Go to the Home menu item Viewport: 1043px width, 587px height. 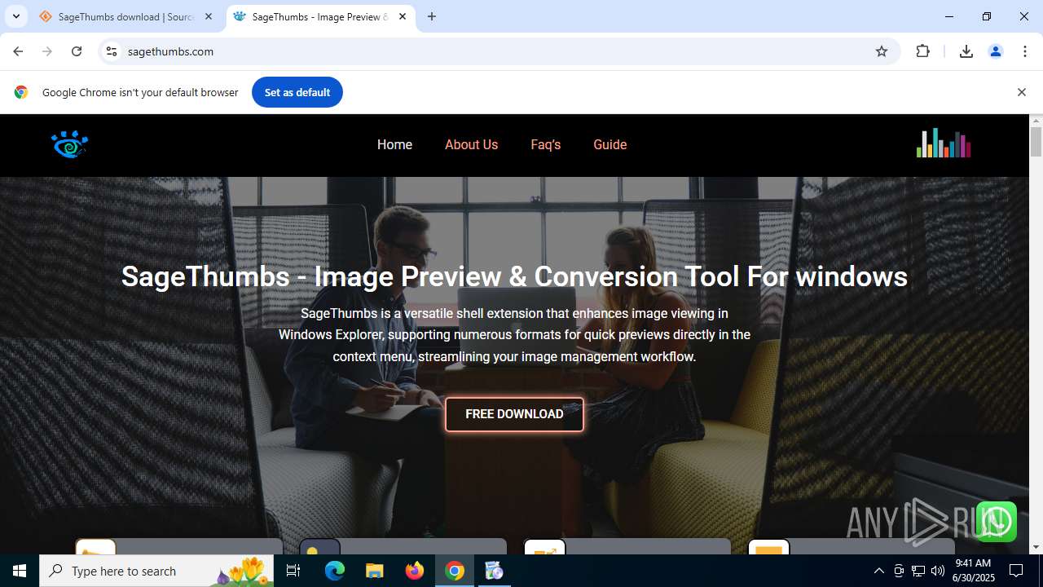(394, 144)
